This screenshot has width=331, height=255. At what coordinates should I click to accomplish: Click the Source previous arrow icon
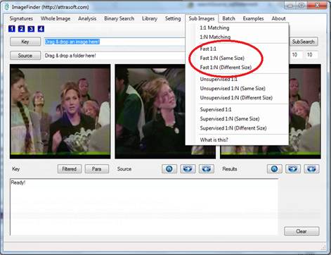207,169
